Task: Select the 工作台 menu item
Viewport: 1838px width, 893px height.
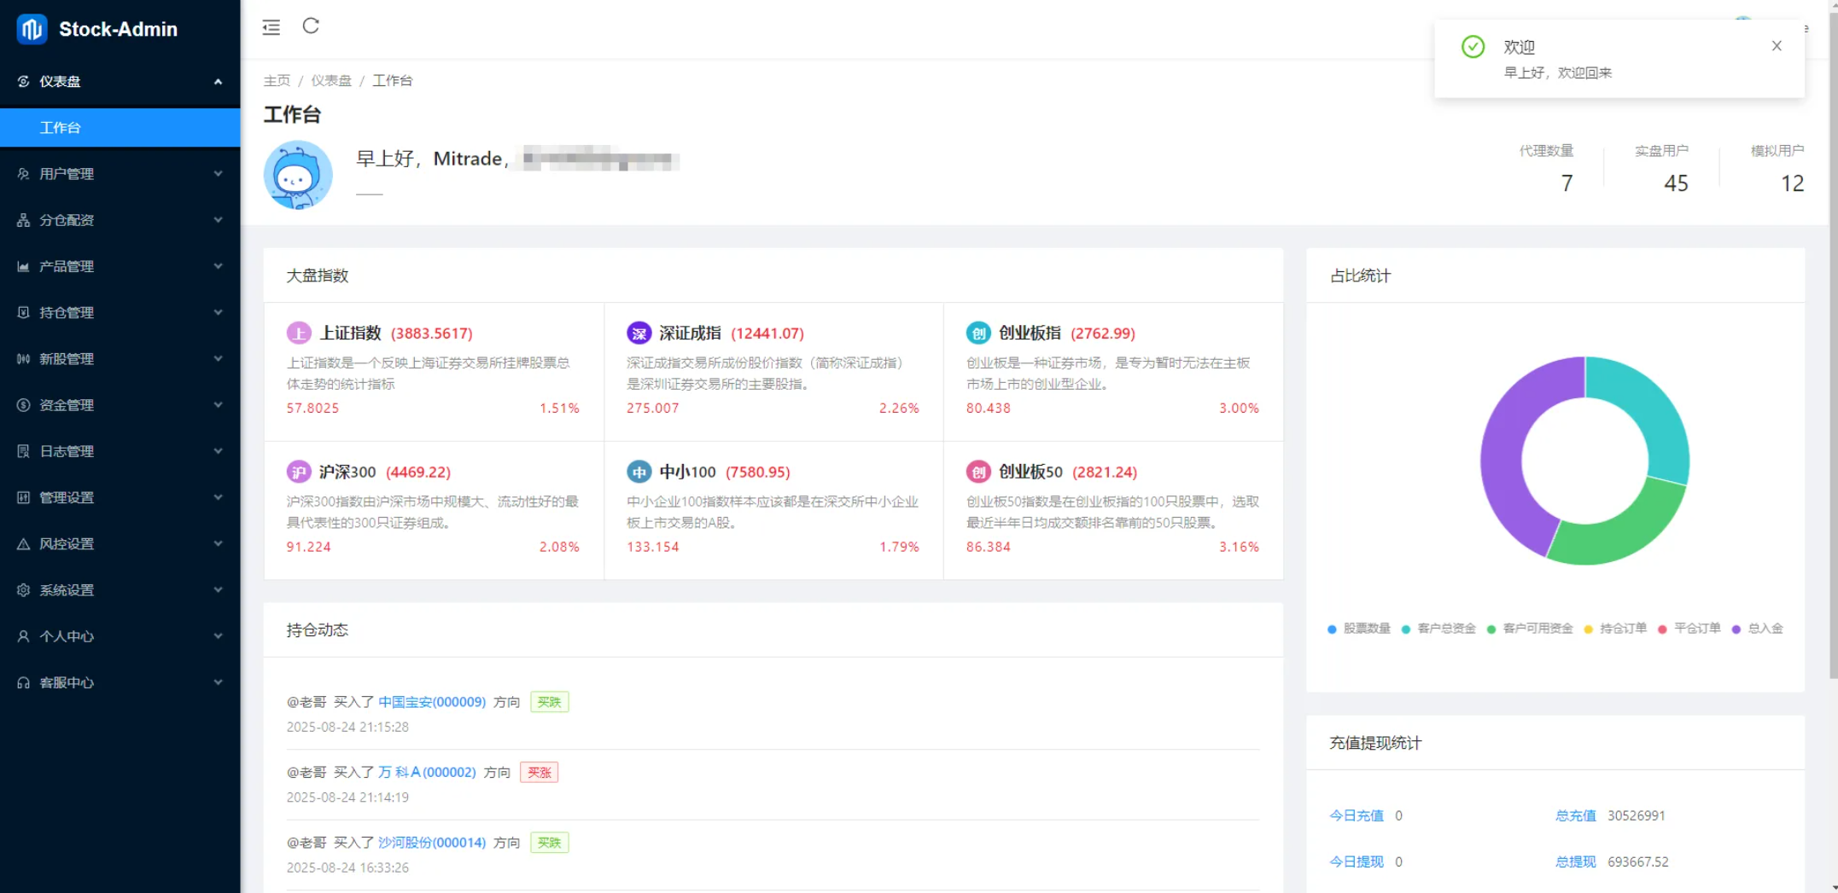Action: coord(120,128)
